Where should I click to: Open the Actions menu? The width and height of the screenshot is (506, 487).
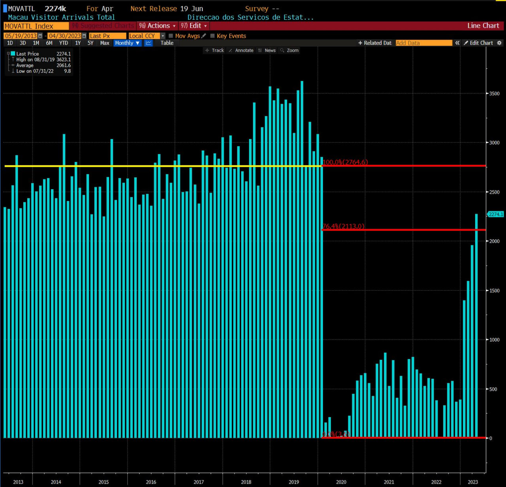coord(157,26)
